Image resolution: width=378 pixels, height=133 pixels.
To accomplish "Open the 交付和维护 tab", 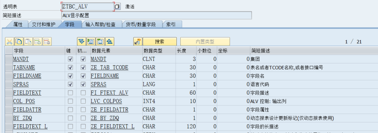I will pyautogui.click(x=44, y=24).
